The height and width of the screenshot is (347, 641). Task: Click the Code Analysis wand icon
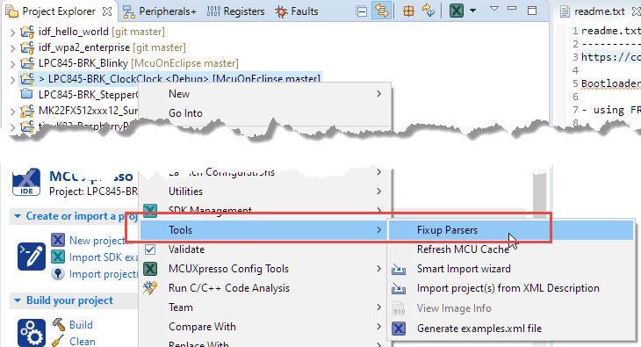[x=150, y=288]
